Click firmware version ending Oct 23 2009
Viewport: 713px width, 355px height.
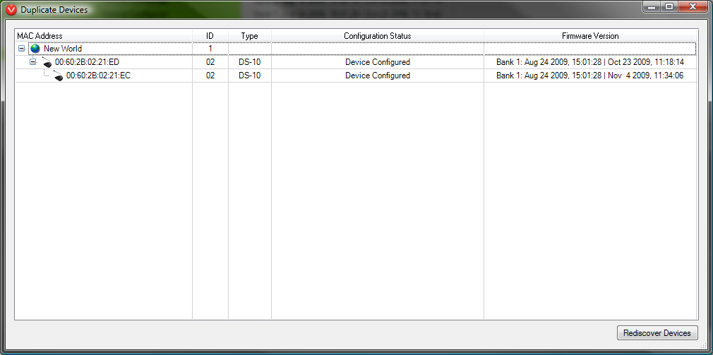(589, 62)
